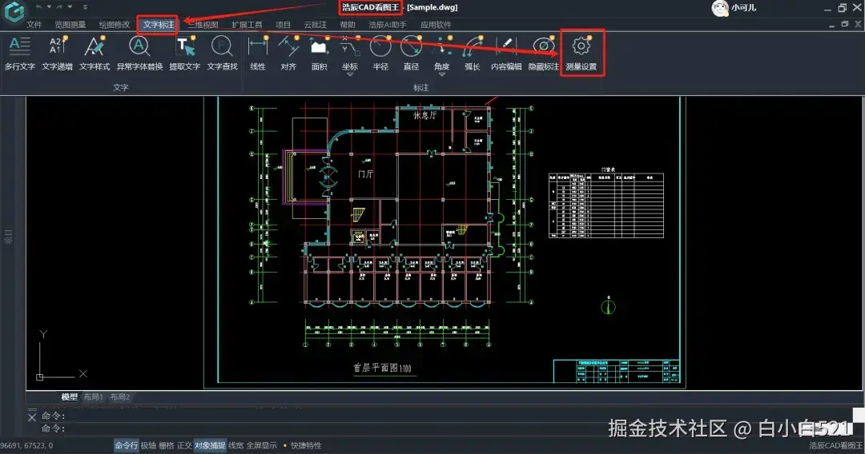This screenshot has width=865, height=454.
Task: Click the coordinates readout 96691, 67523, 0
Action: (x=27, y=445)
